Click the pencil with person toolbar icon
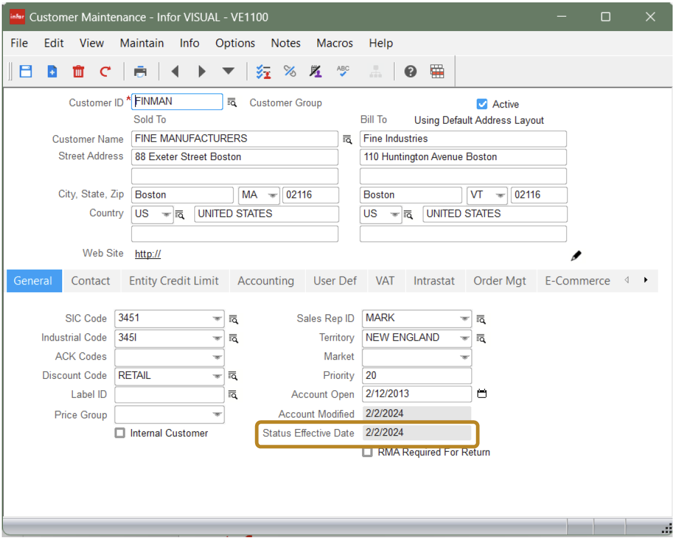675x539 pixels. 315,71
